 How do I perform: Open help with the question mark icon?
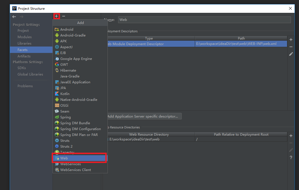point(291,157)
